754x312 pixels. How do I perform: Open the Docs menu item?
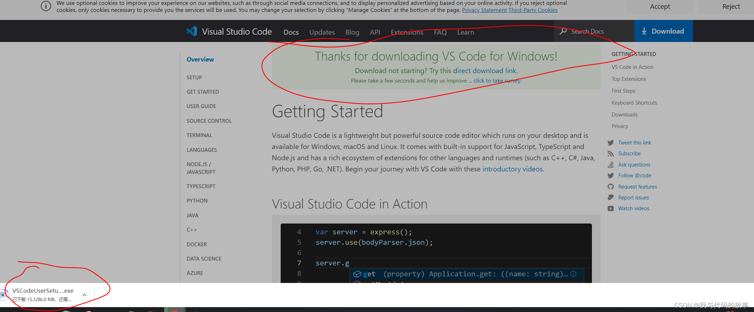coord(291,32)
